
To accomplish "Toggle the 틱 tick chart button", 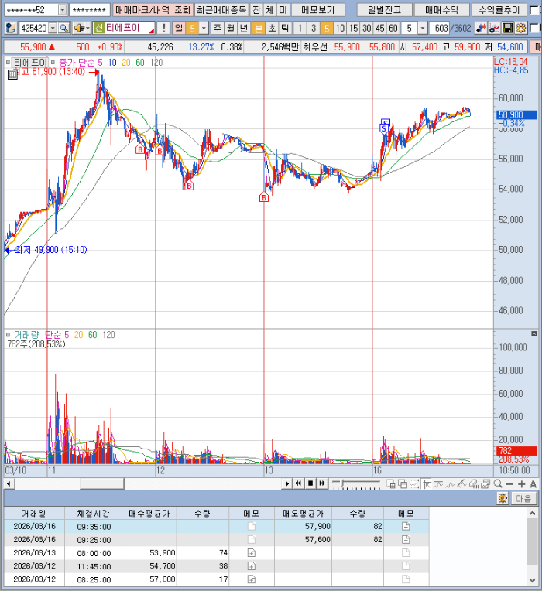I will click(285, 28).
